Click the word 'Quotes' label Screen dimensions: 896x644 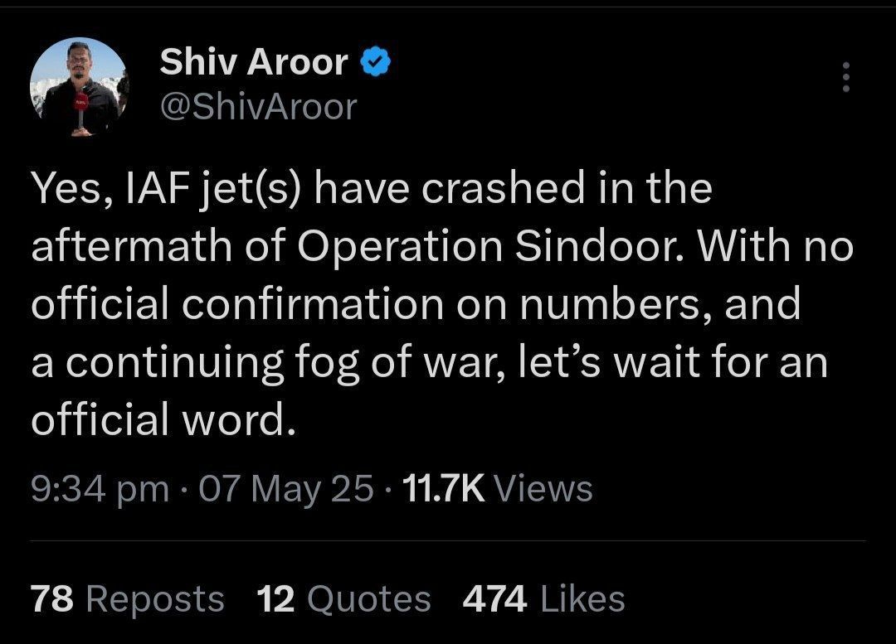pos(368,599)
